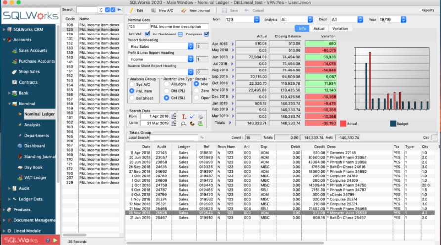441x245 pixels.
Task: Click the red T text icon
Action: click(x=183, y=117)
